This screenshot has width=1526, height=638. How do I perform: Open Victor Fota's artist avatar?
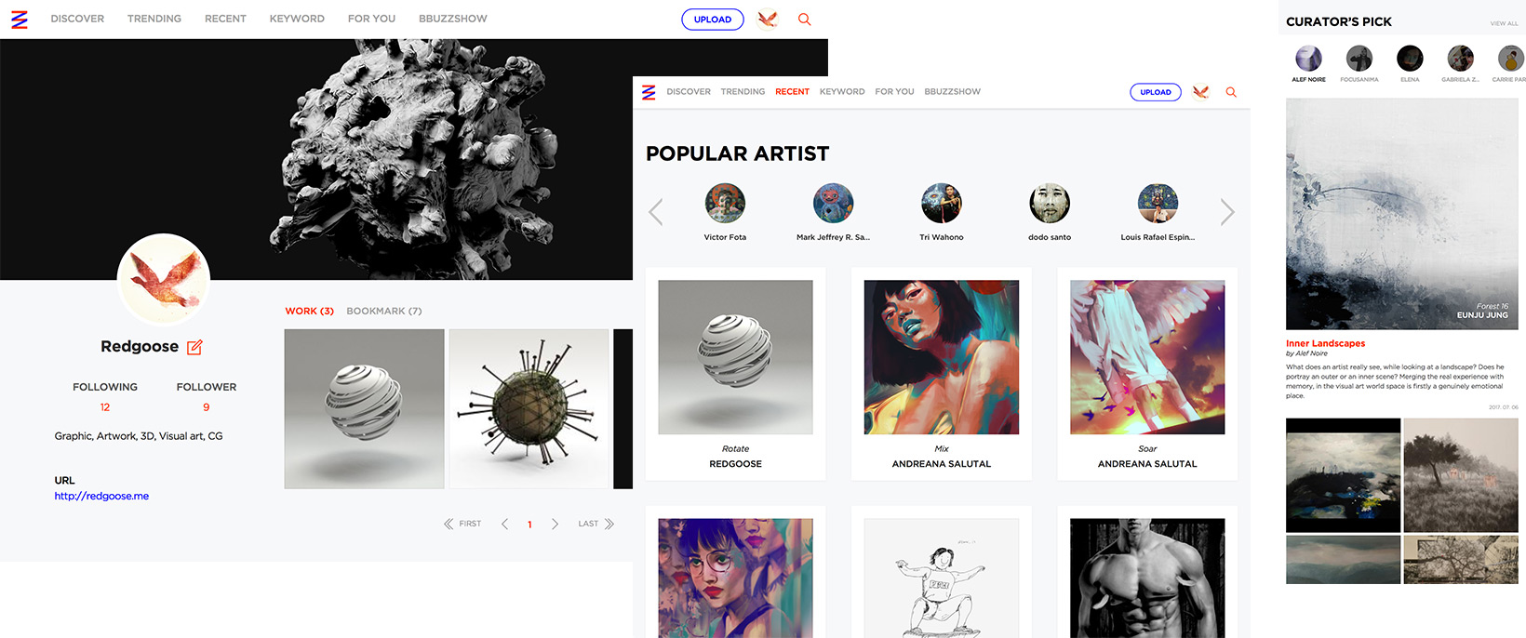point(725,204)
